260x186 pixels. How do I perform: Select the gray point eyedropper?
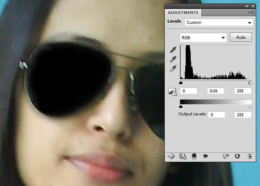pyautogui.click(x=173, y=59)
